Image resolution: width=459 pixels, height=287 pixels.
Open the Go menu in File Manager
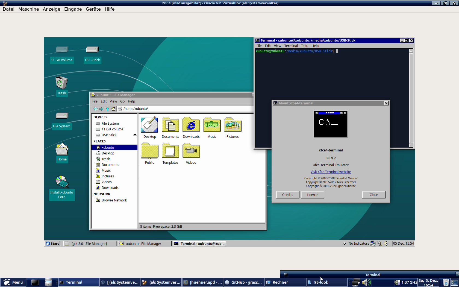[122, 101]
